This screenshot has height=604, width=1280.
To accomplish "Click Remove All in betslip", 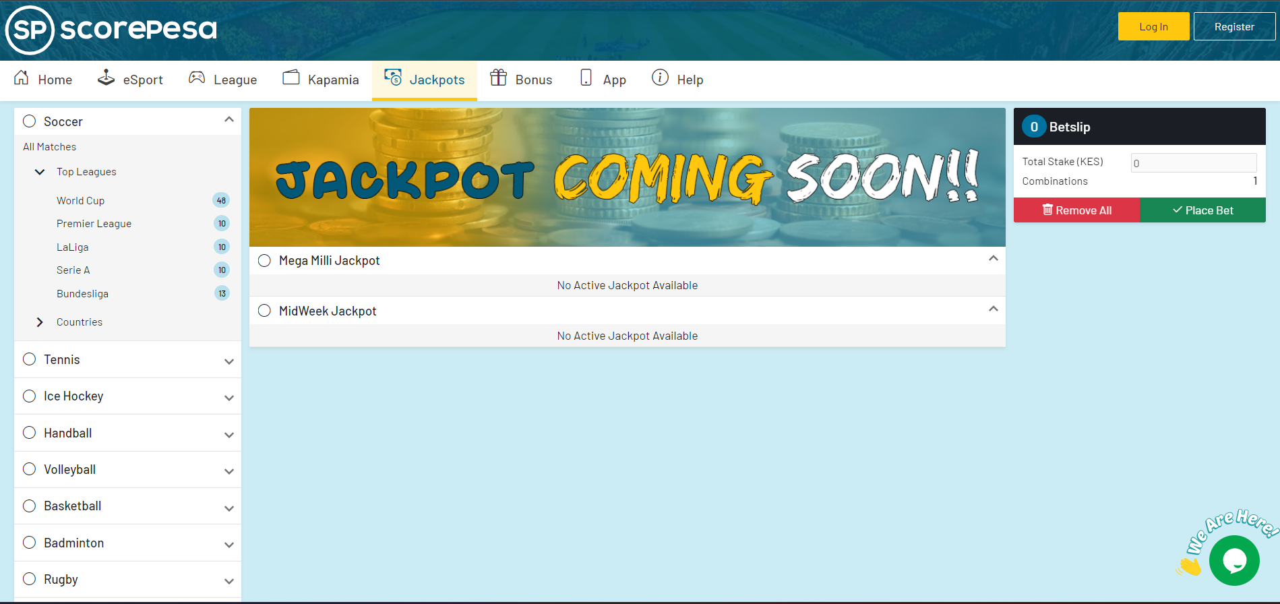I will (1076, 210).
